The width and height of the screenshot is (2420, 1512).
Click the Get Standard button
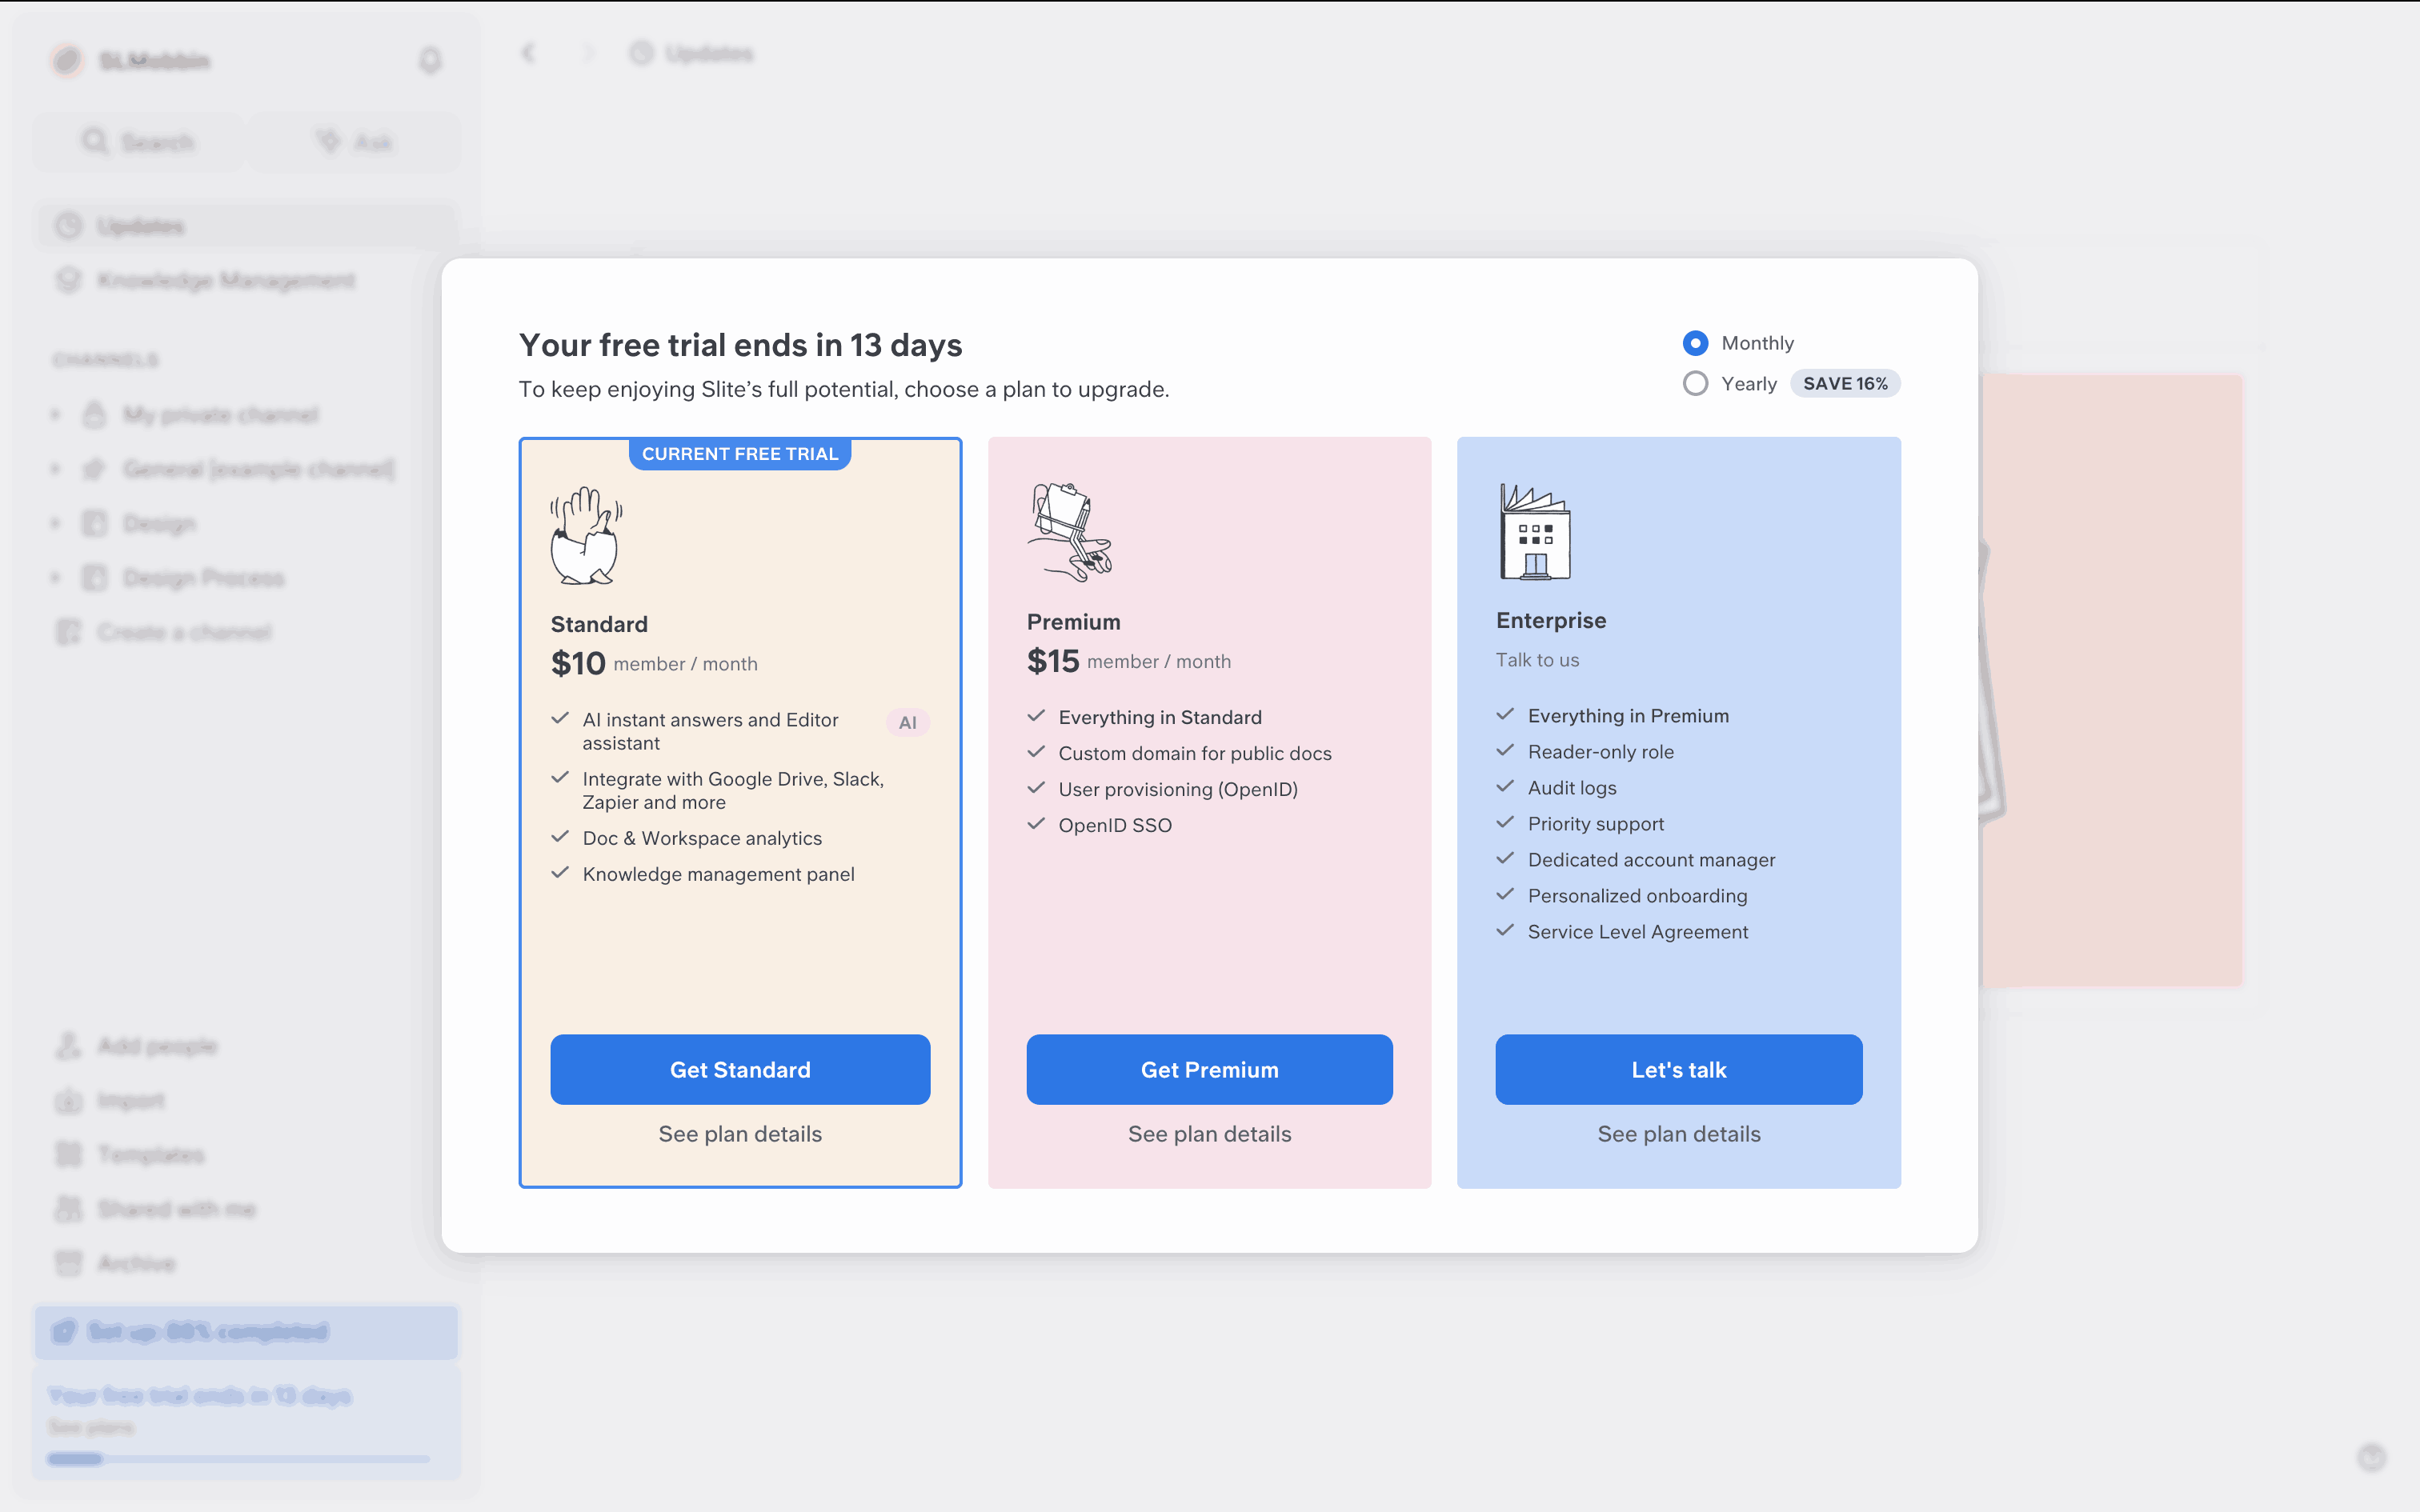(x=740, y=1069)
